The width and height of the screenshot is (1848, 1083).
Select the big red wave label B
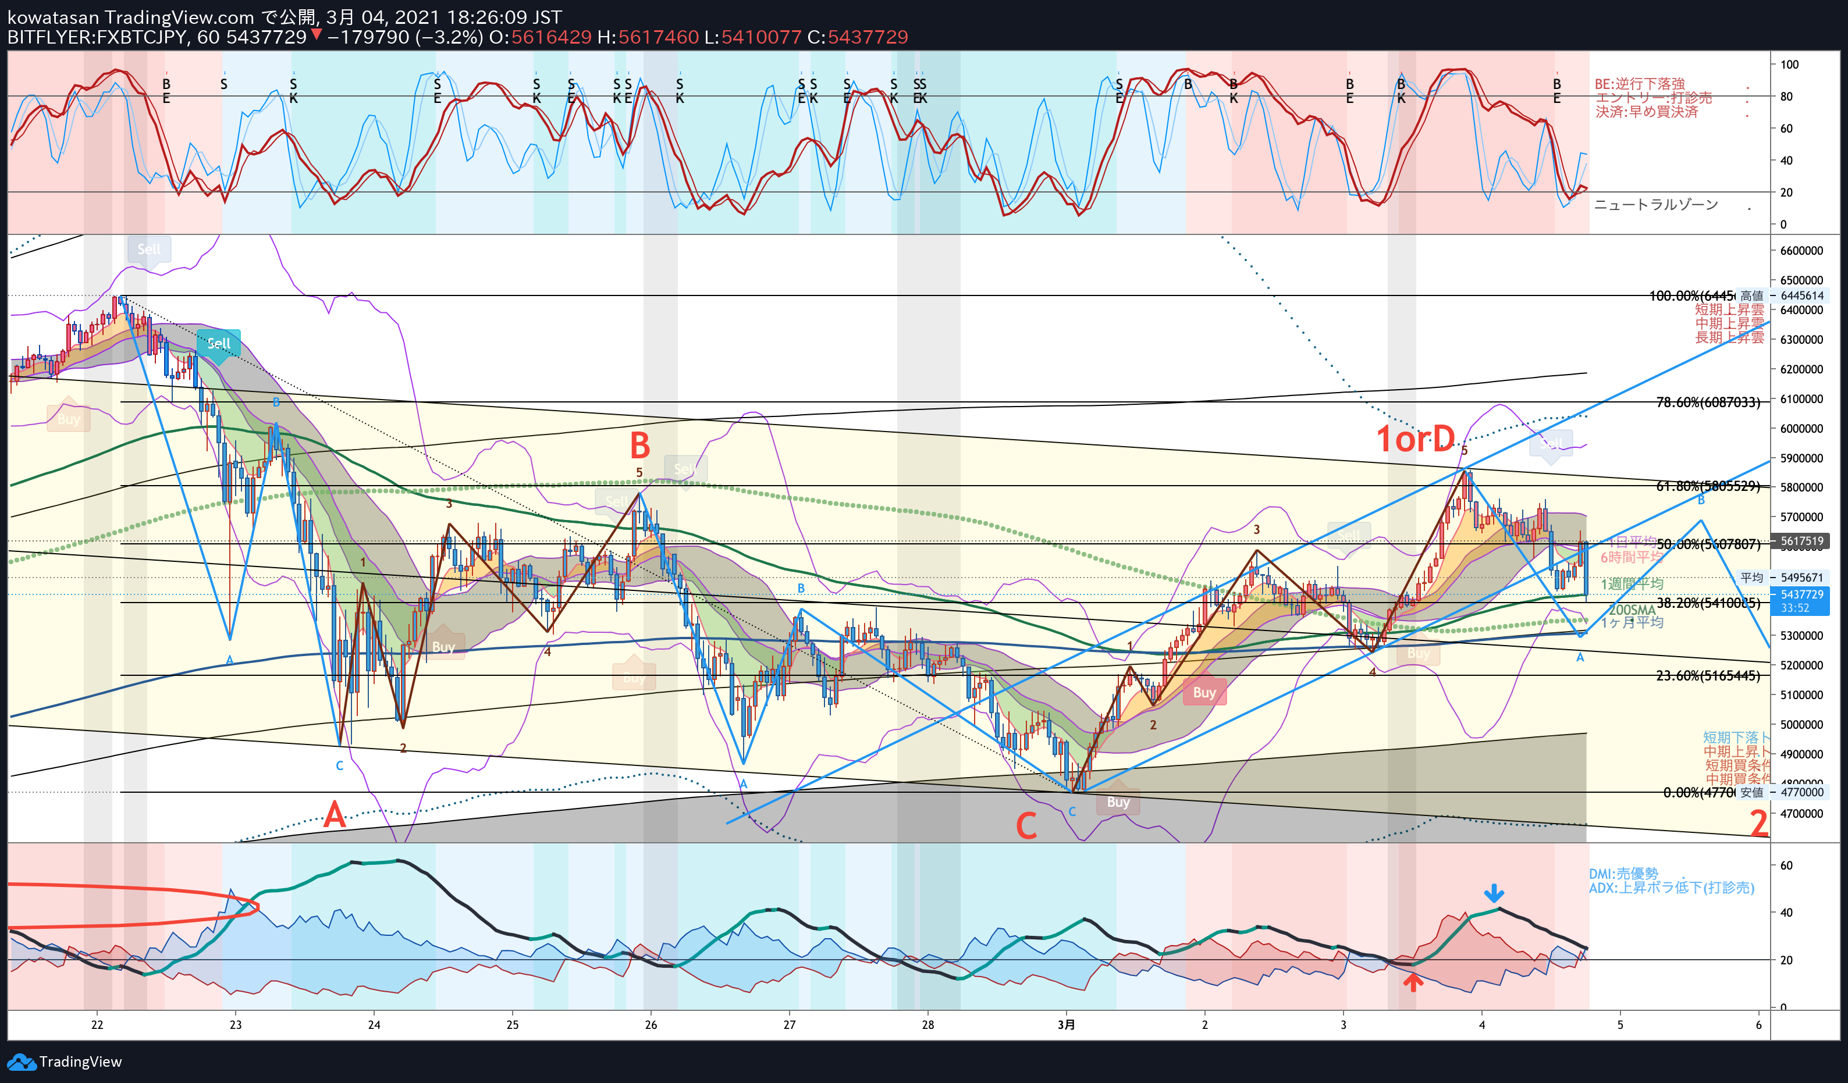click(639, 445)
